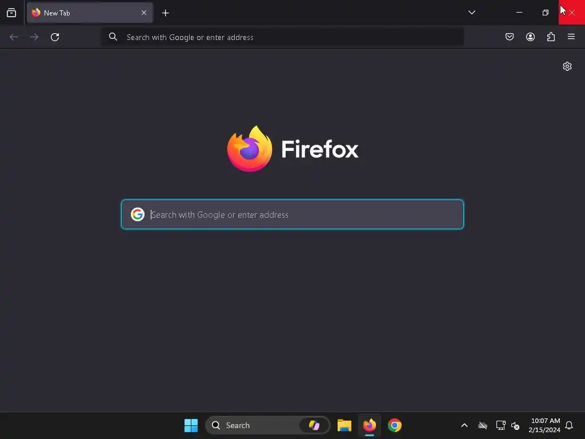Open a new tab with plus button
The height and width of the screenshot is (439, 585).
[x=165, y=13]
